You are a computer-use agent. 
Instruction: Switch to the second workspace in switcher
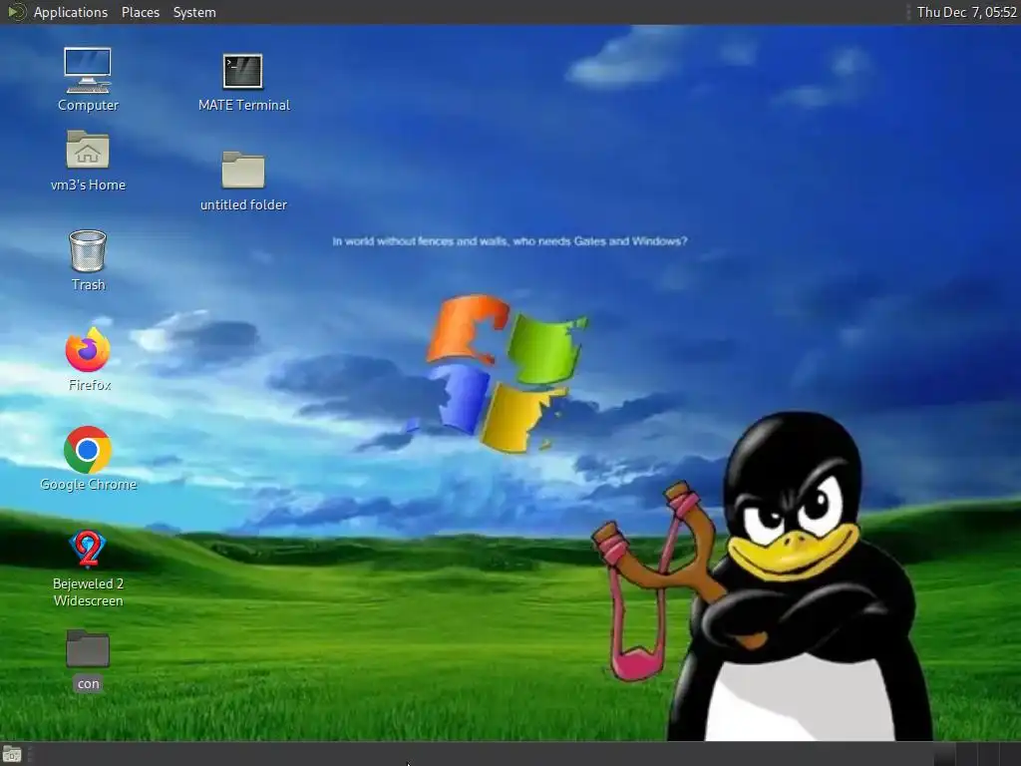[x=967, y=754]
